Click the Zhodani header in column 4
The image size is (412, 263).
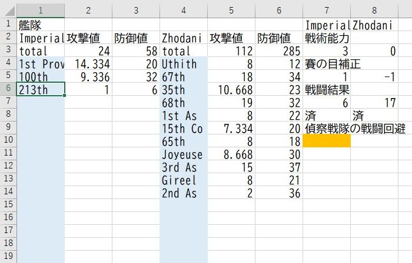184,38
